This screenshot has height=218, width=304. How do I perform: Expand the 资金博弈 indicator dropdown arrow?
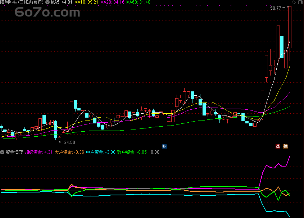tap(2, 152)
